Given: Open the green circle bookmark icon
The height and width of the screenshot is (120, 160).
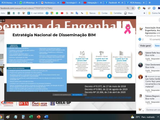Looking at the screenshot, I should (x=57, y=13).
